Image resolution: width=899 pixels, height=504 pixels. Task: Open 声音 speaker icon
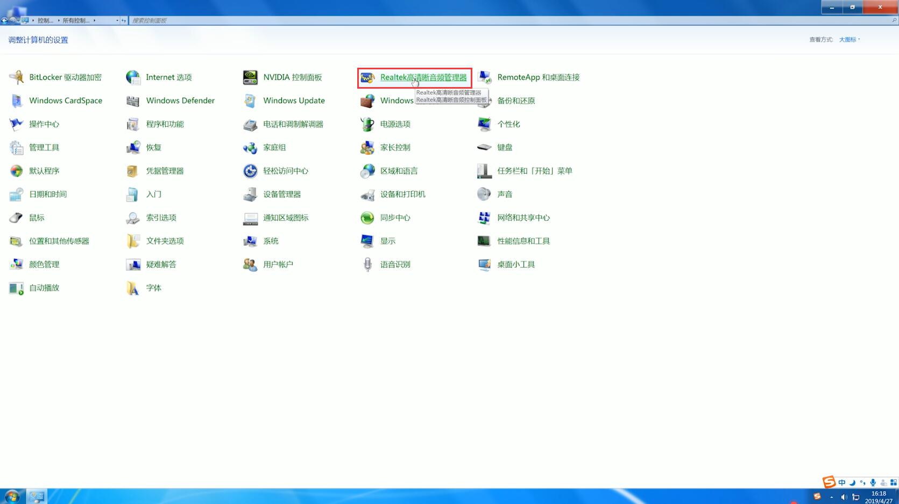pos(484,194)
